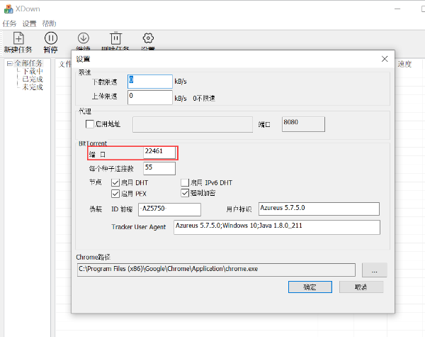Select 已完成 in the task tree
The image size is (425, 337).
(x=33, y=79)
